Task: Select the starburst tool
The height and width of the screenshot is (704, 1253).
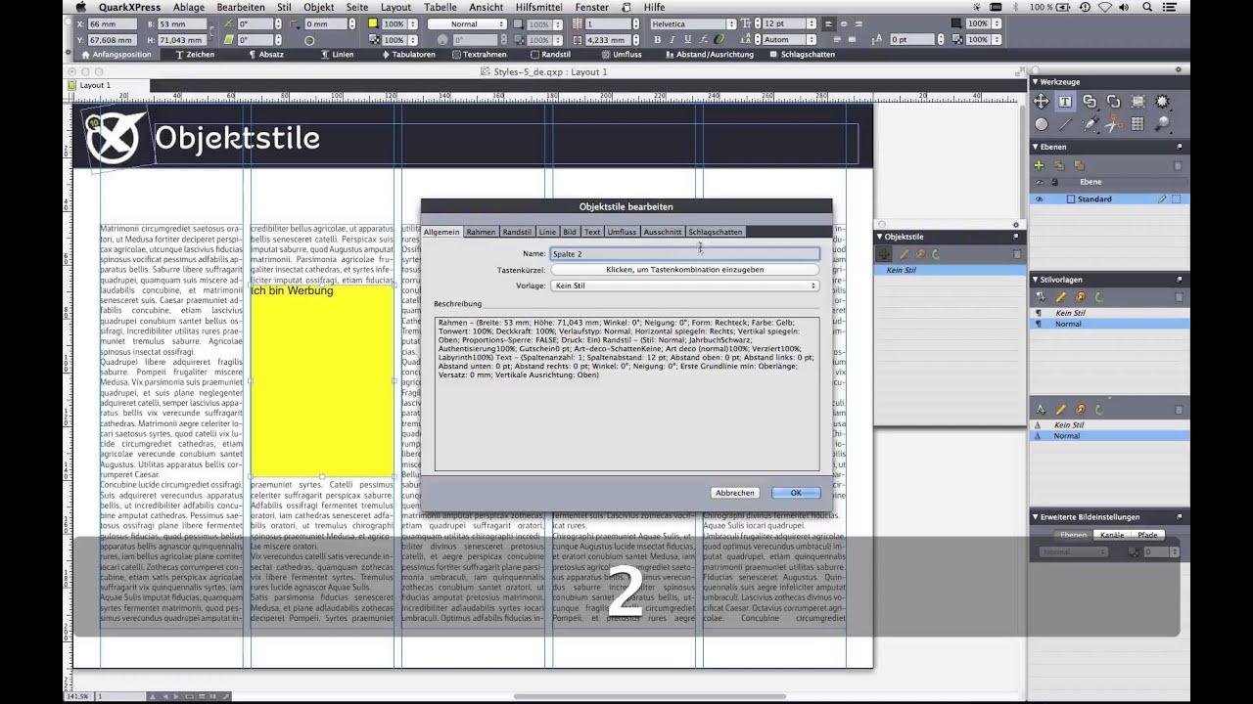Action: pyautogui.click(x=1162, y=101)
